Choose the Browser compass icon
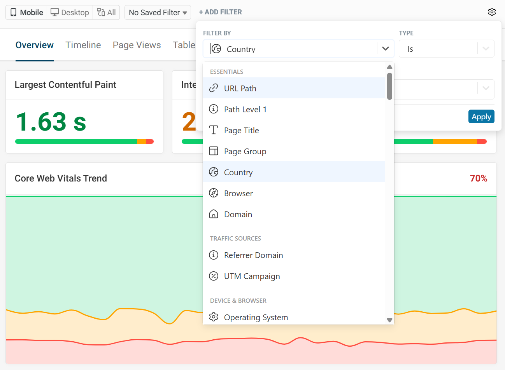The width and height of the screenshot is (505, 370). point(214,193)
